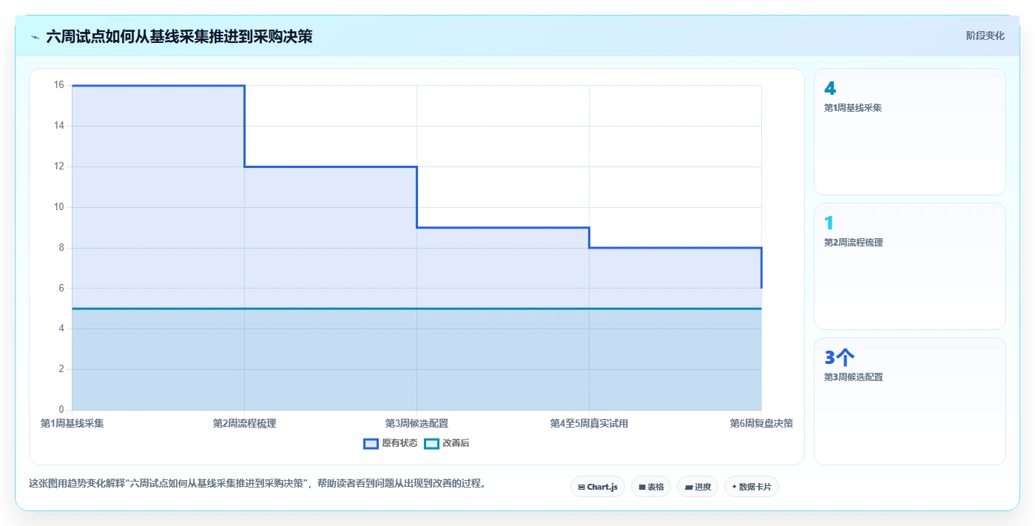Click the lightning icon beside the title
This screenshot has width=1035, height=526.
35,36
